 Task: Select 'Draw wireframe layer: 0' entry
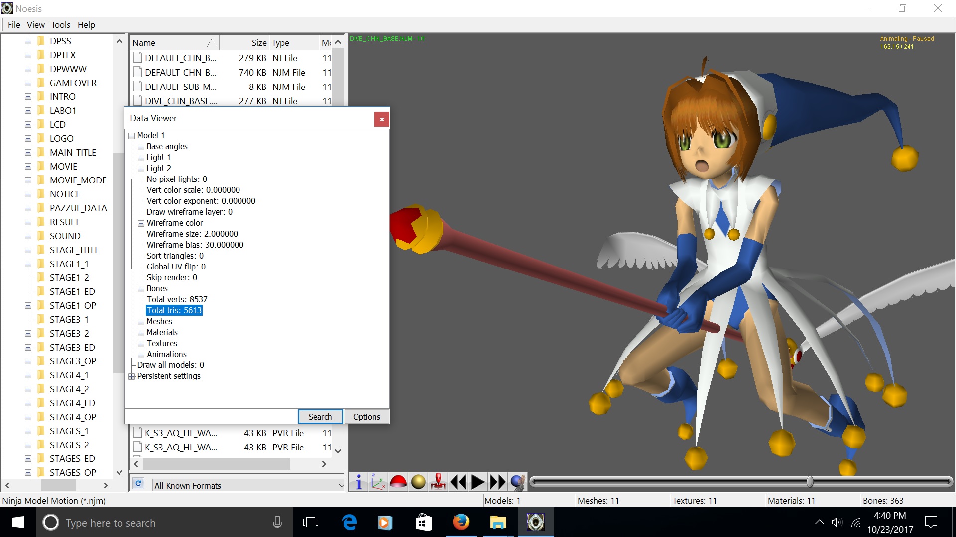[189, 212]
